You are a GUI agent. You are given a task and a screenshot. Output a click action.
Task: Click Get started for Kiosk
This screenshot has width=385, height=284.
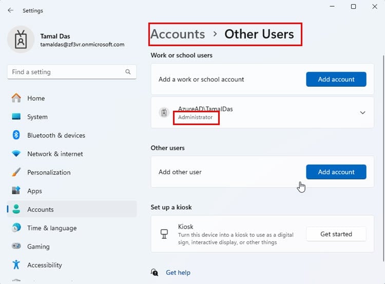(336, 234)
